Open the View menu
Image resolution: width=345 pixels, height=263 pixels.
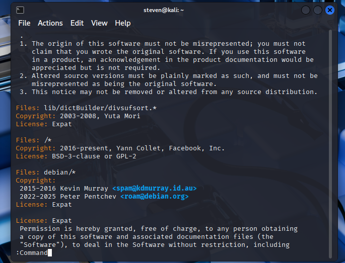pyautogui.click(x=99, y=23)
